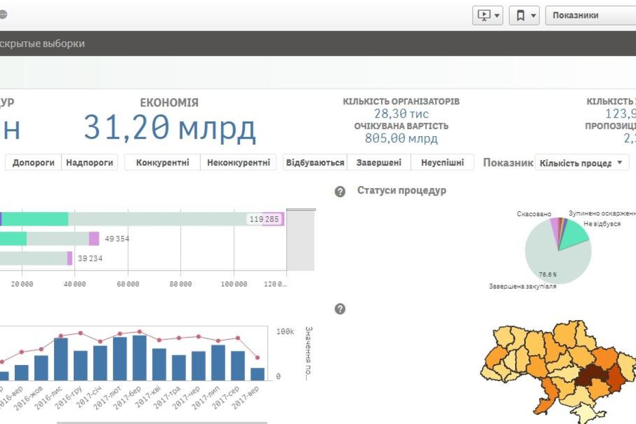Click help icon beside Статуси процедур
Viewport: 636px width, 424px height.
340,192
